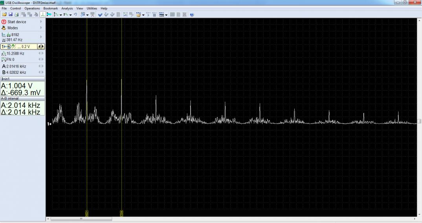Click the cursor A frequency value 2.01416 kHz
422x223 pixels.
16,66
